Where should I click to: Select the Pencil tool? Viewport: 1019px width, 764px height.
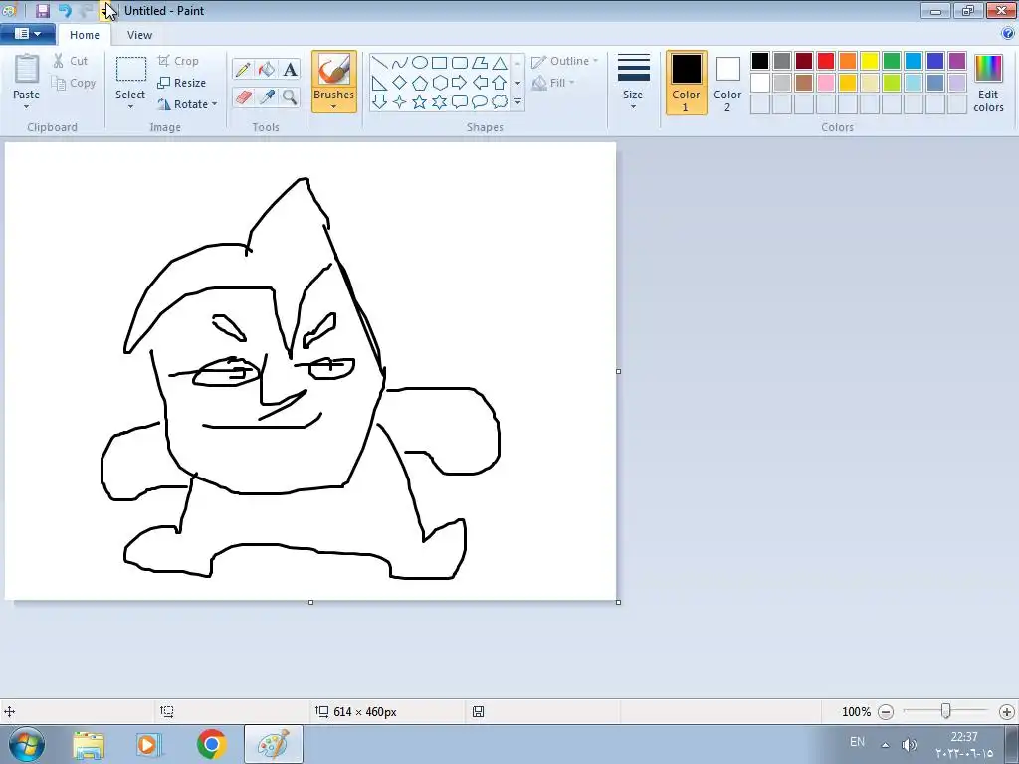point(243,69)
